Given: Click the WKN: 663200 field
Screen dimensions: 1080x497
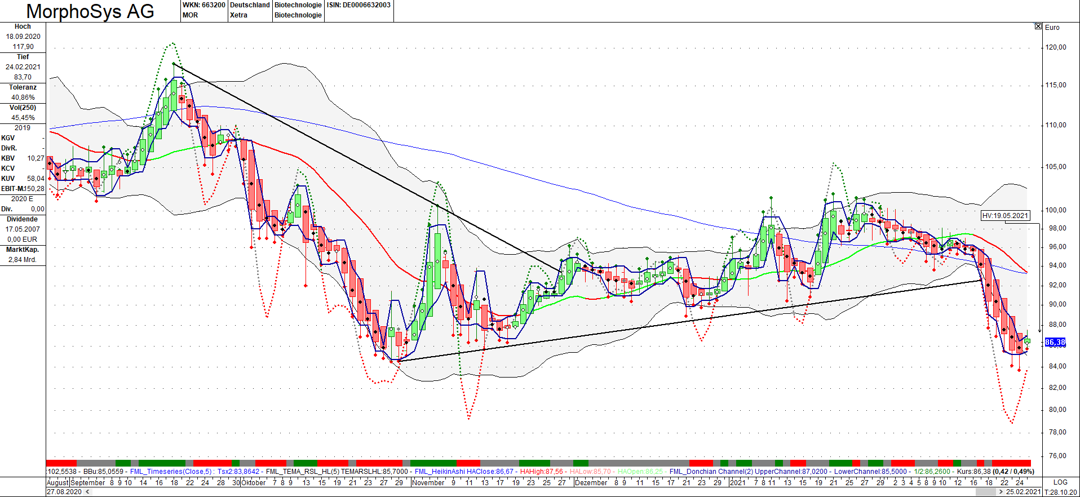Looking at the screenshot, I should [203, 5].
